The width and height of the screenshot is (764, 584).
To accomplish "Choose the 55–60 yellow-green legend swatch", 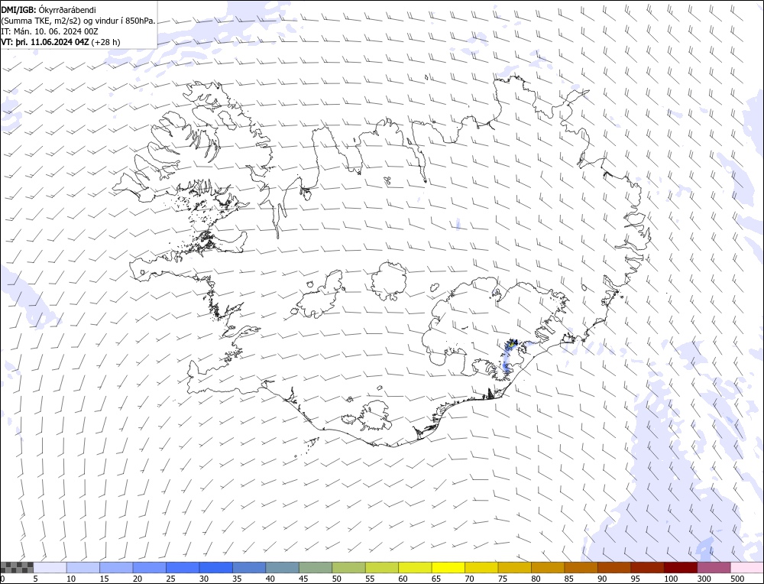I will pos(382,567).
